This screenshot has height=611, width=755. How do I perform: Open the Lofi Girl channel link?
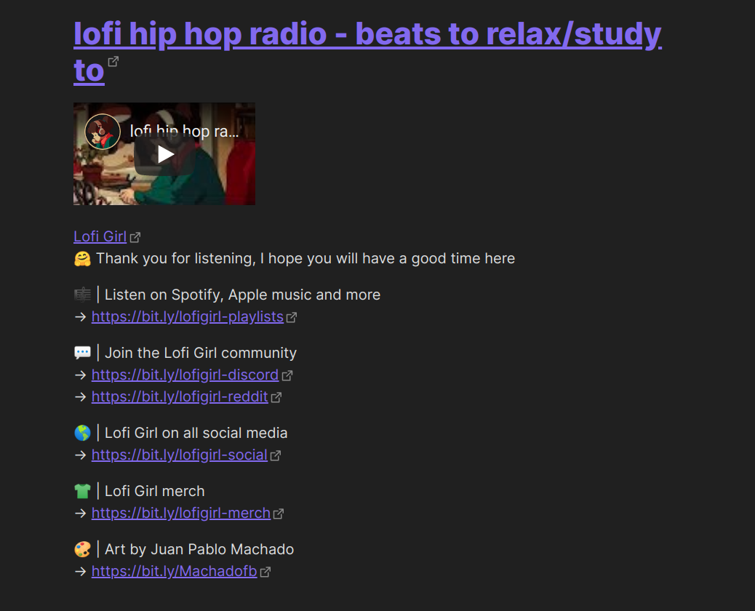(100, 236)
